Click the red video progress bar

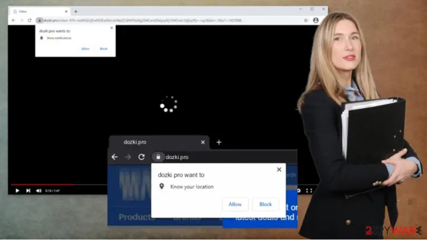coord(42,185)
